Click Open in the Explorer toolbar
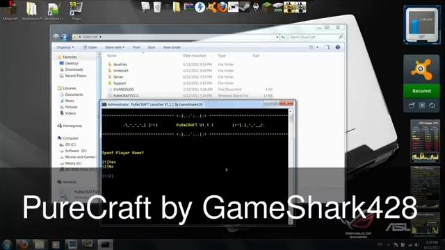 pos(90,47)
